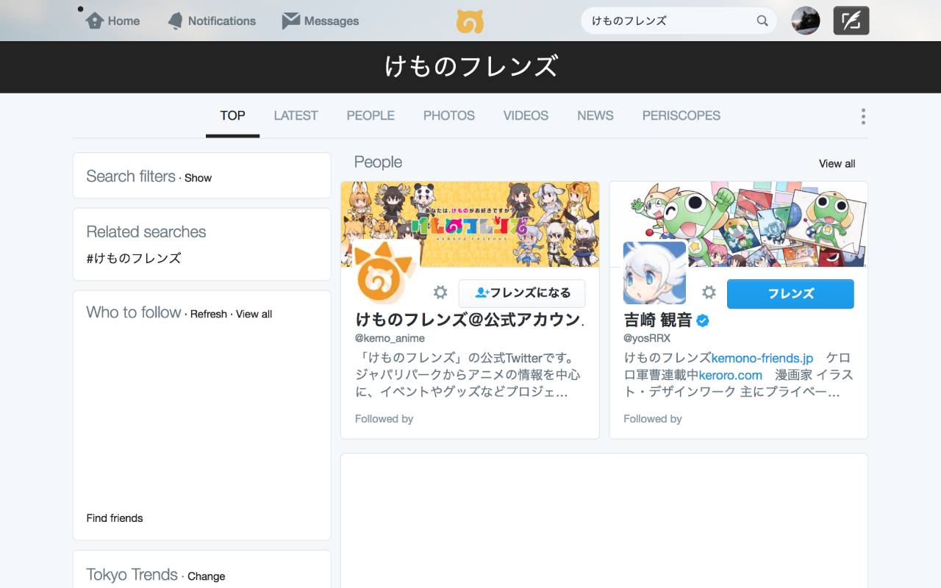Open the Notifications bell
The height and width of the screenshot is (588, 941).
point(212,21)
